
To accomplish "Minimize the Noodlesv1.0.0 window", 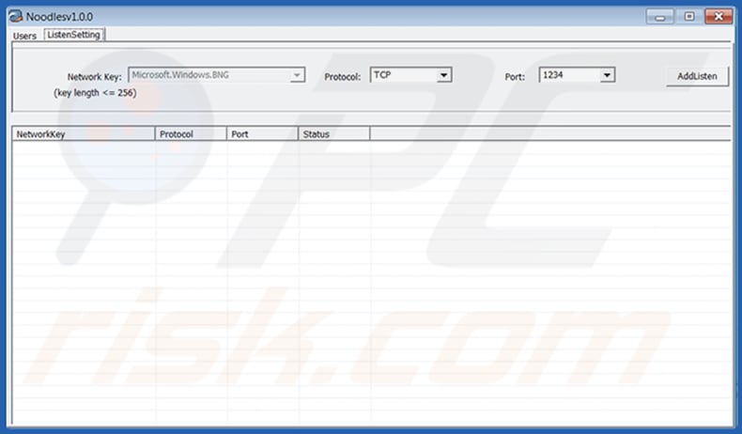I will pyautogui.click(x=661, y=16).
